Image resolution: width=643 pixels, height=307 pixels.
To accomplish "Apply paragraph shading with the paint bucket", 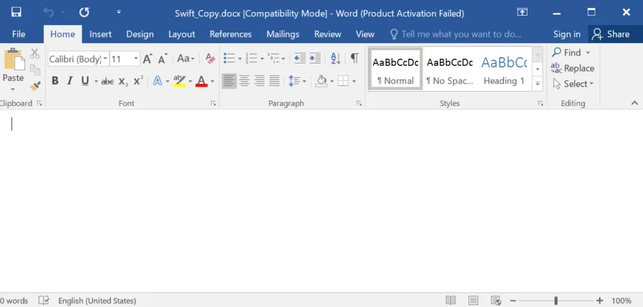I will click(x=321, y=81).
